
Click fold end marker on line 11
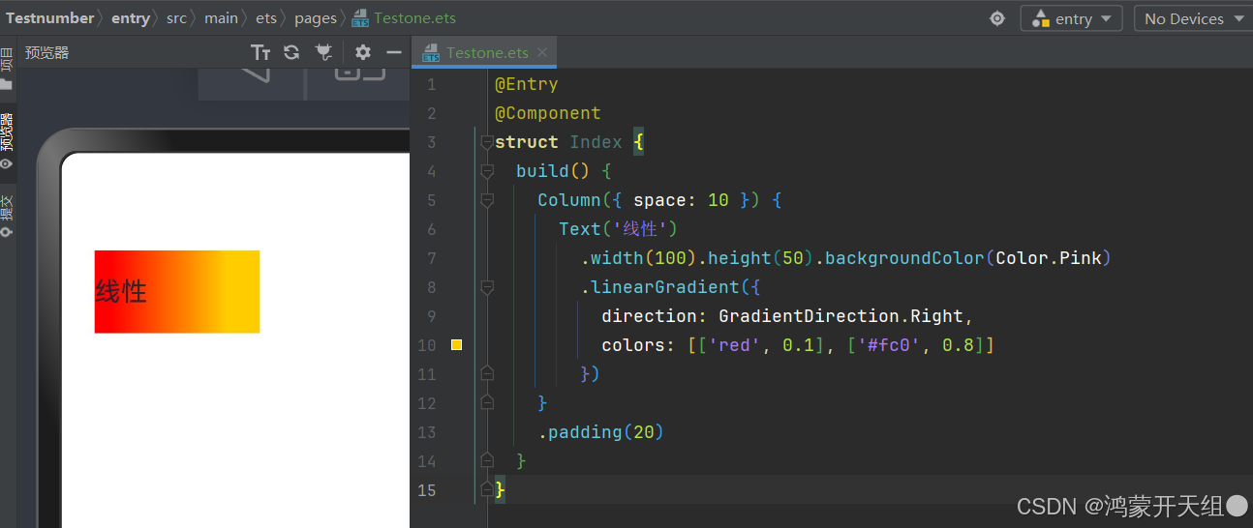(487, 373)
